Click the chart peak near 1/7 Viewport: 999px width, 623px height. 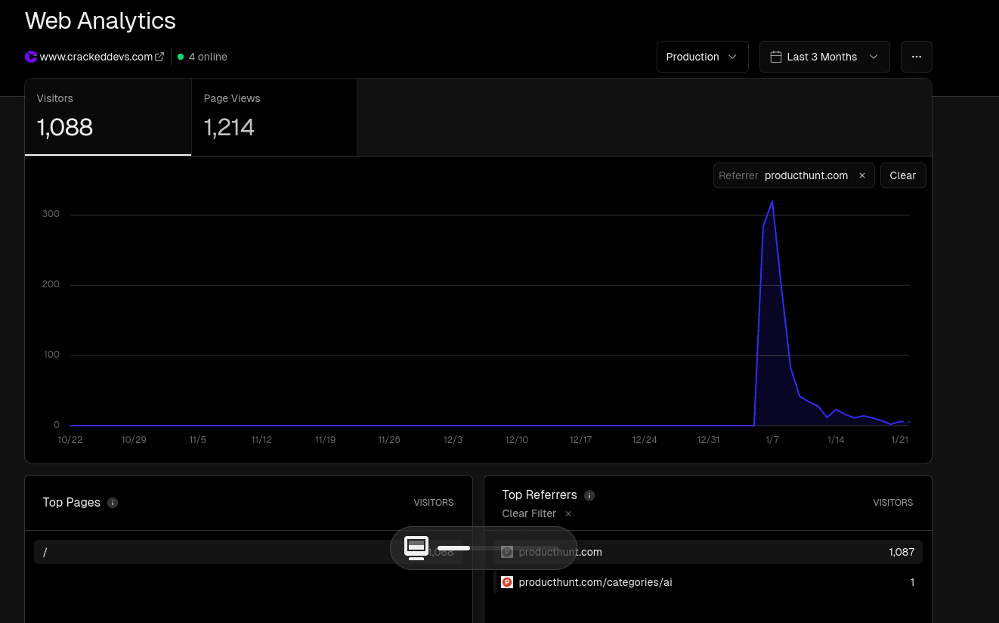point(772,201)
